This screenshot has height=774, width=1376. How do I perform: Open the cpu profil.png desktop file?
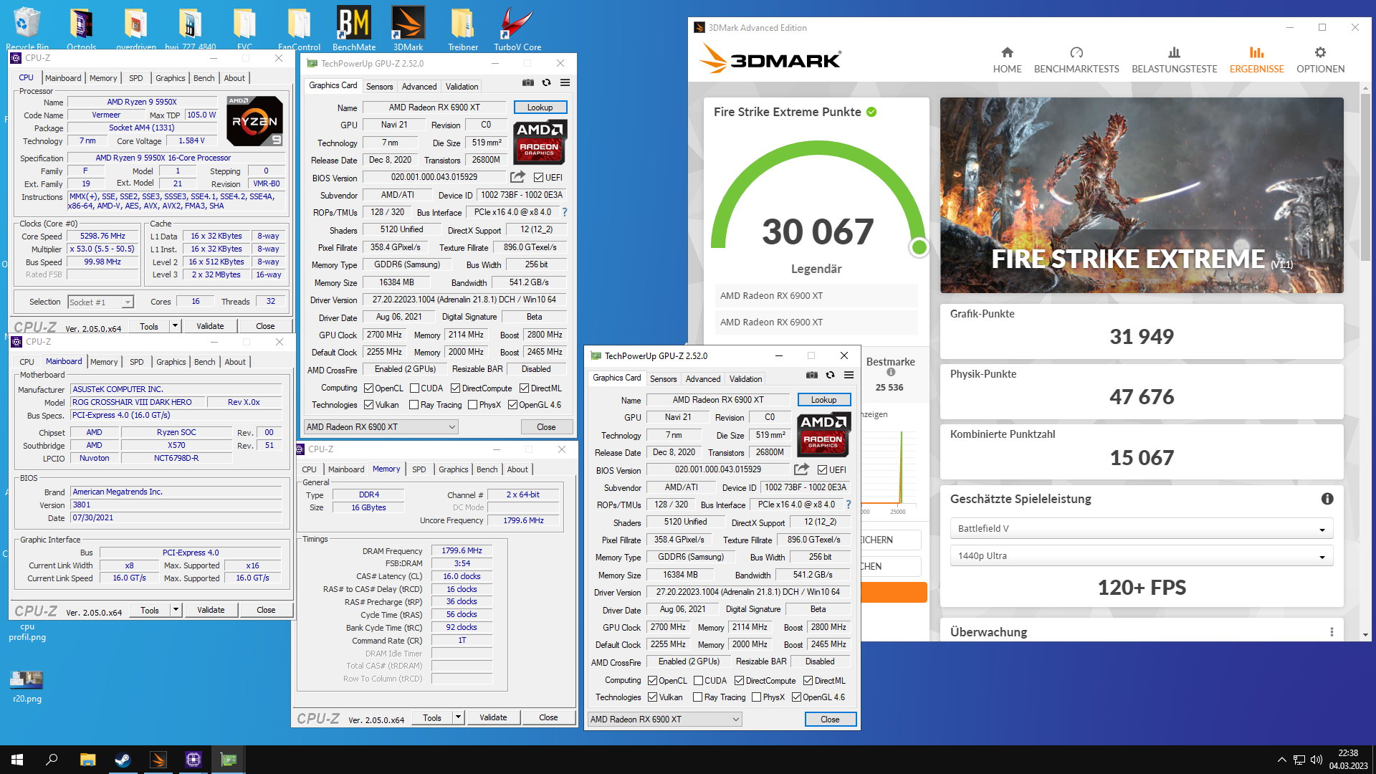[27, 631]
